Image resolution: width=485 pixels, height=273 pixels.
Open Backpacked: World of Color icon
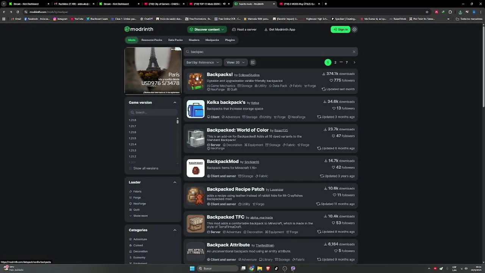pos(196,138)
